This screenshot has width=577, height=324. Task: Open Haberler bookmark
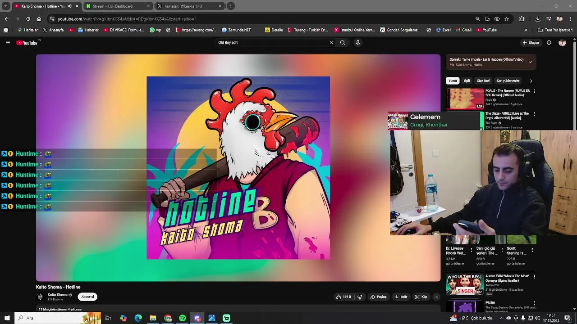point(88,30)
